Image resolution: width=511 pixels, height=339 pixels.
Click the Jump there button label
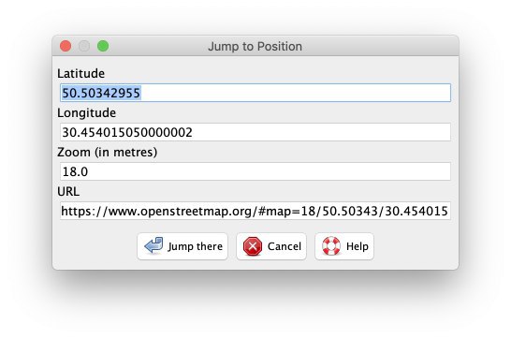pyautogui.click(x=196, y=246)
